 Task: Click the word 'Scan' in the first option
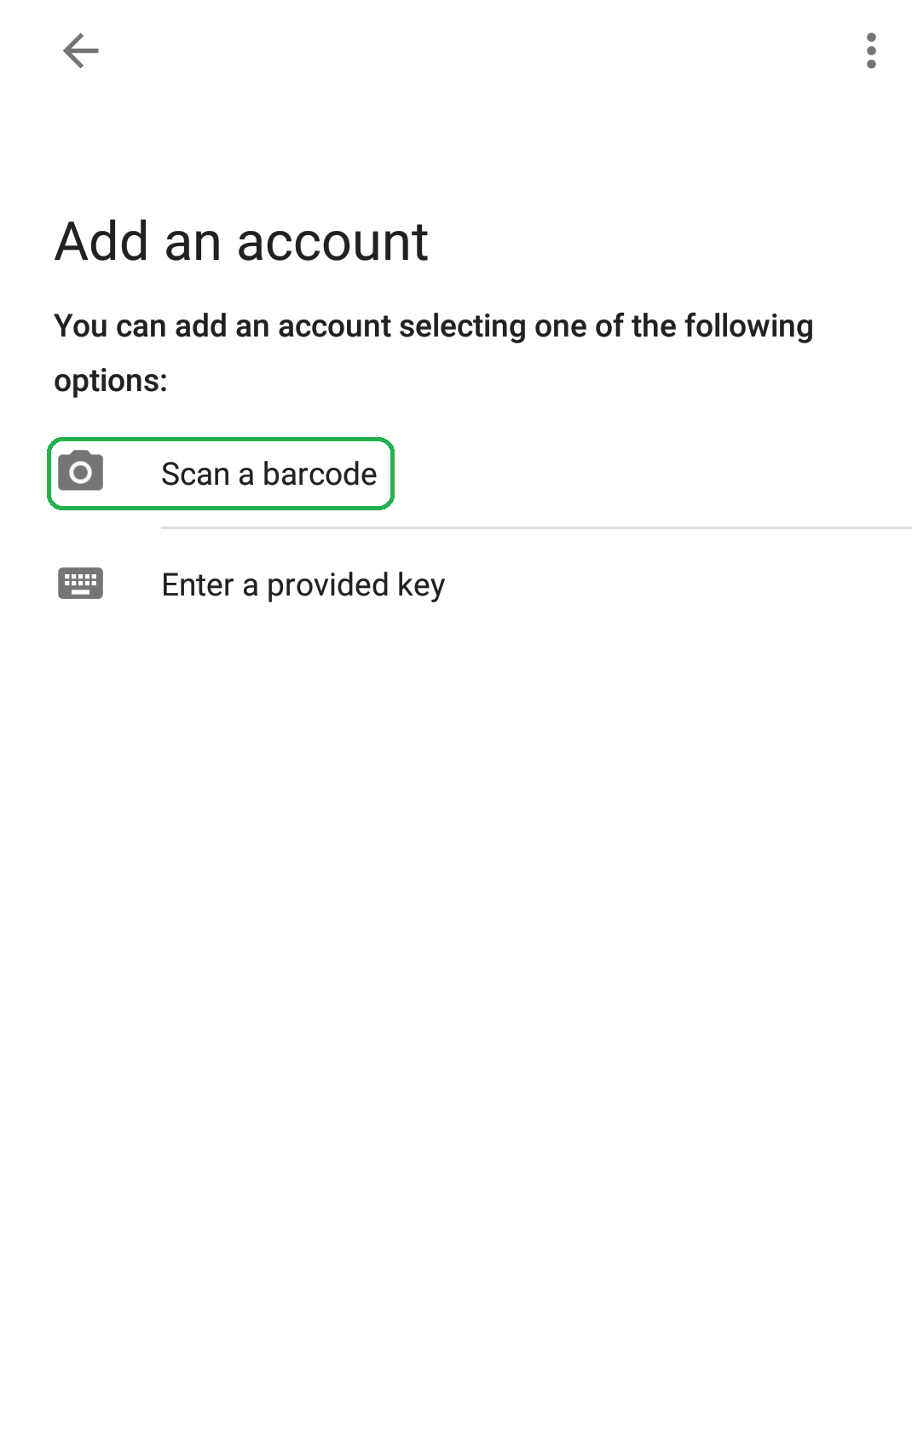pyautogui.click(x=195, y=474)
